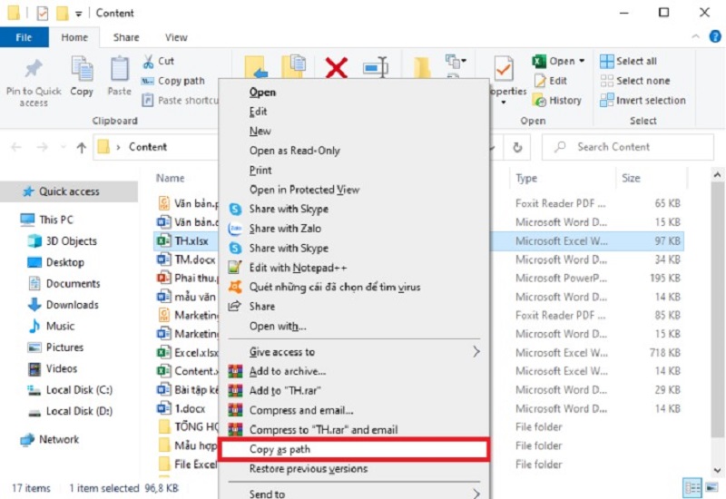Click the Cut scissors icon
Image resolution: width=726 pixels, height=499 pixels.
148,61
